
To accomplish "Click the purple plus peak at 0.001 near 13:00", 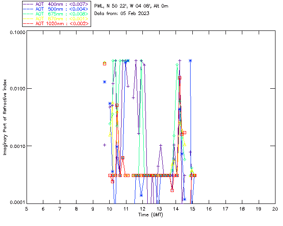I will pyautogui.click(x=161, y=145).
